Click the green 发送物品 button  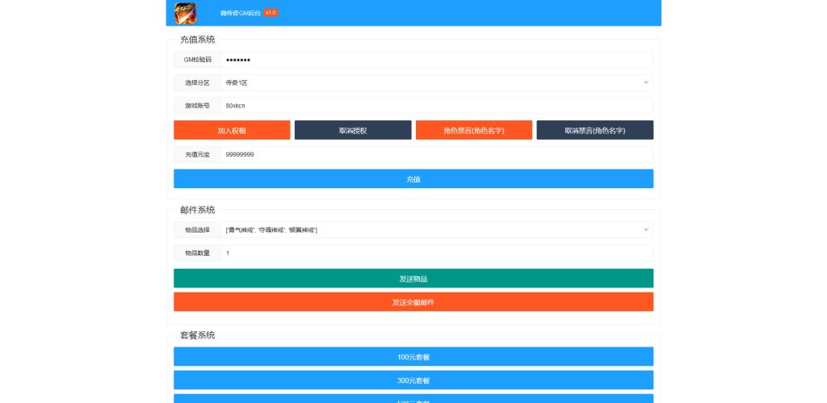pos(413,279)
